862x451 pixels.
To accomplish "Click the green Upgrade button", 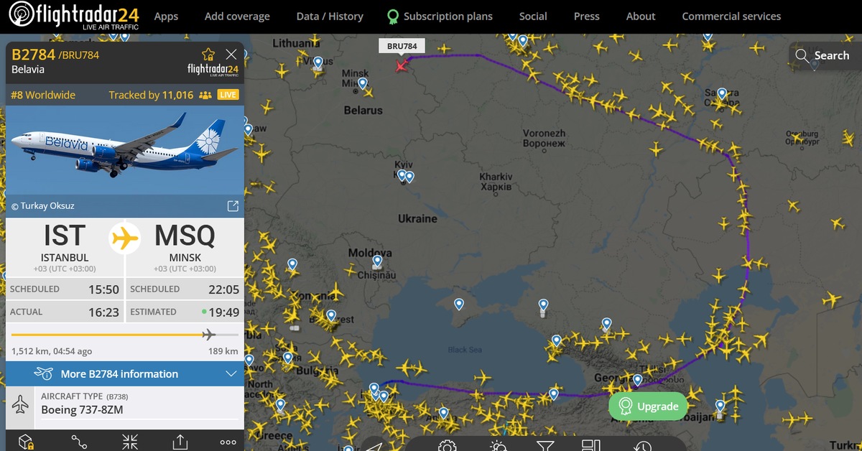I will [649, 406].
